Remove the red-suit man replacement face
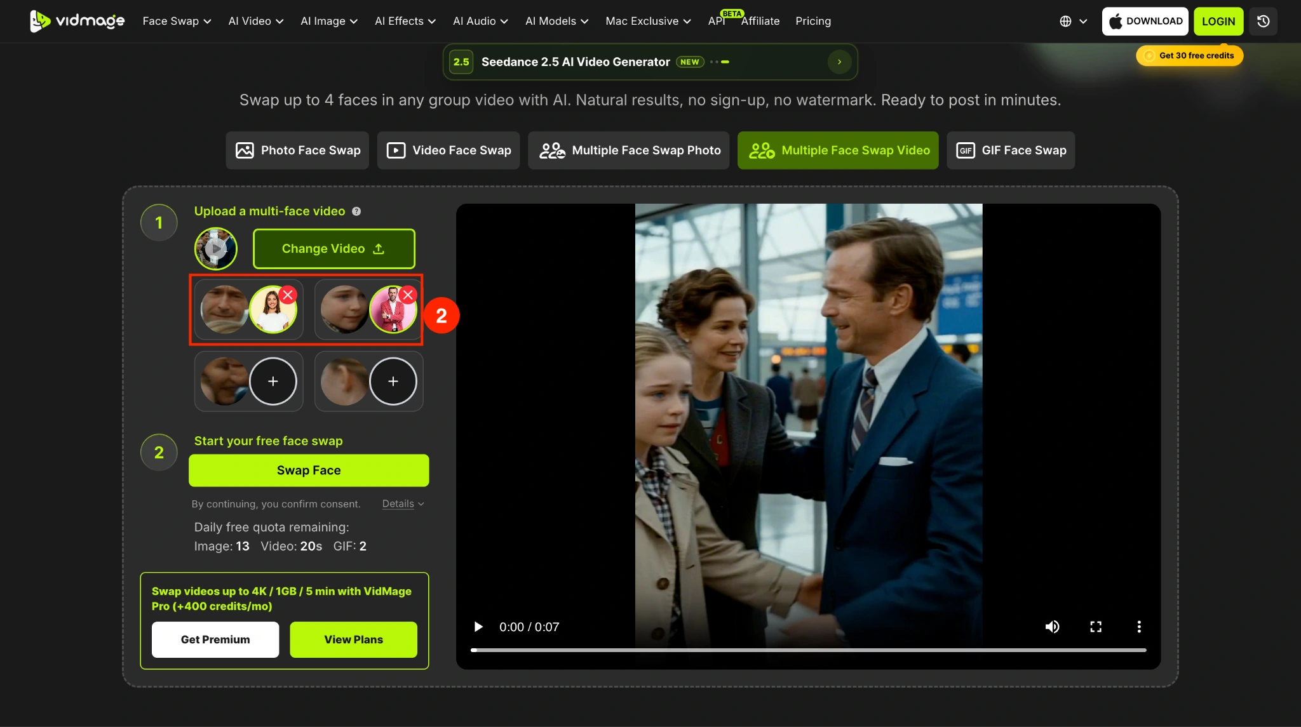This screenshot has width=1301, height=727. 408,295
